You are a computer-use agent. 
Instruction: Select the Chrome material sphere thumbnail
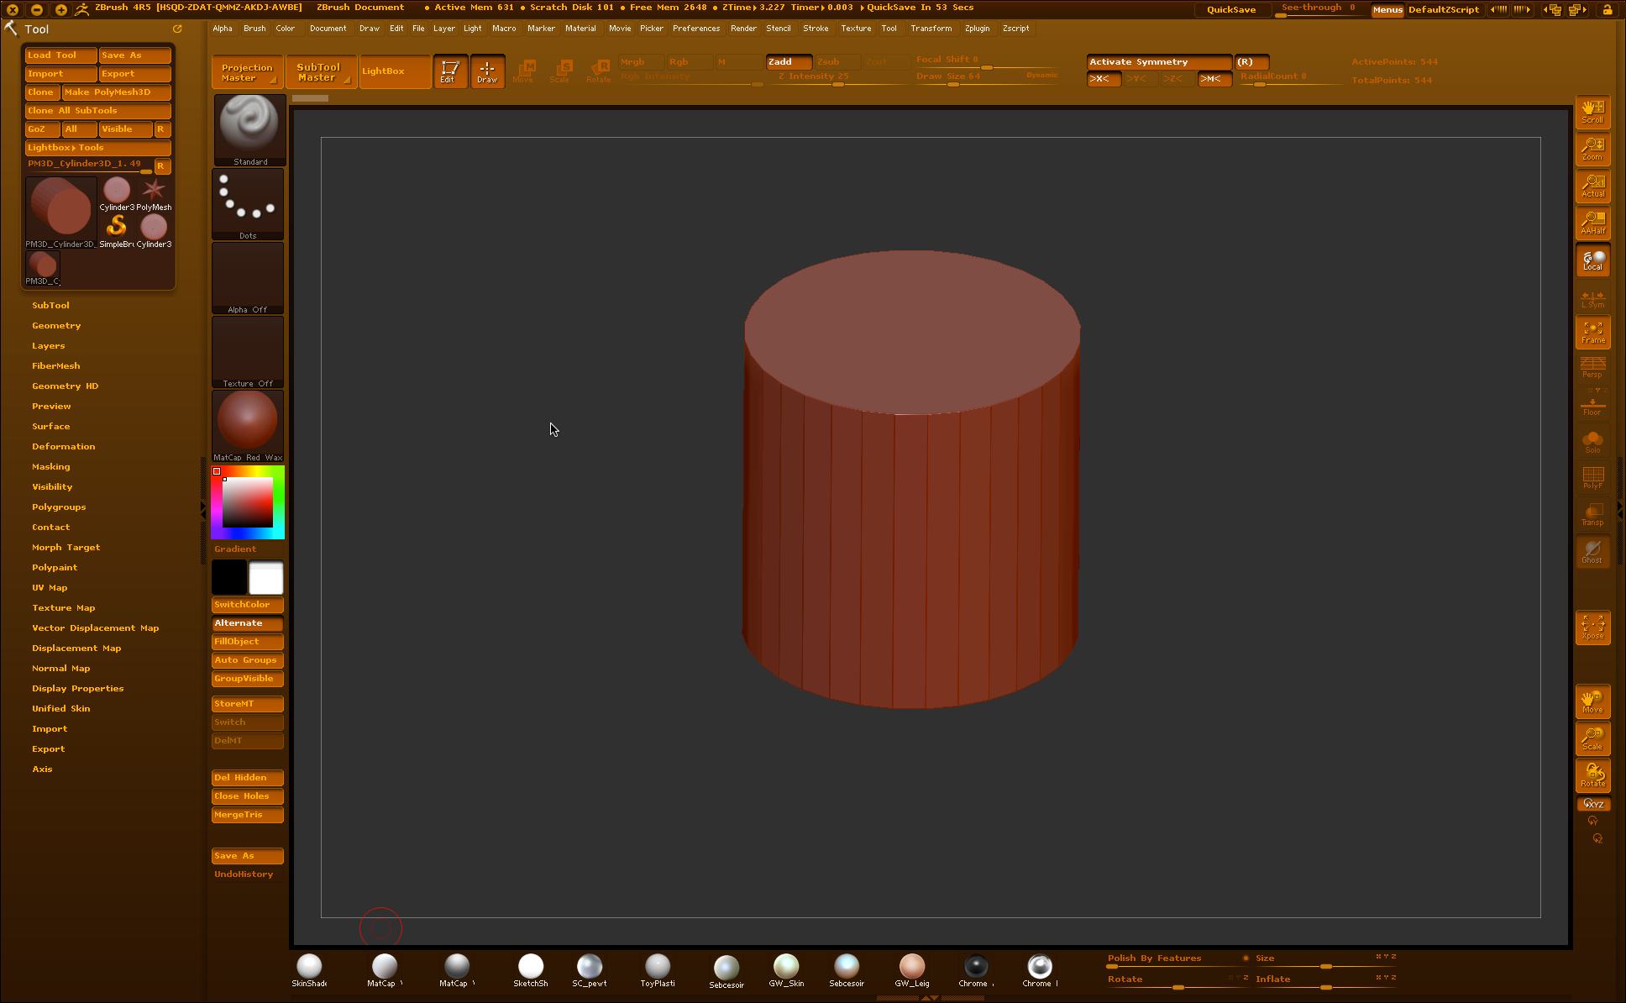(x=975, y=967)
